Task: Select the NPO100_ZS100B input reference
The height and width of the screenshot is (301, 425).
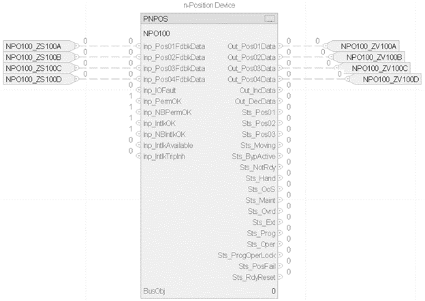Action: pyautogui.click(x=40, y=57)
